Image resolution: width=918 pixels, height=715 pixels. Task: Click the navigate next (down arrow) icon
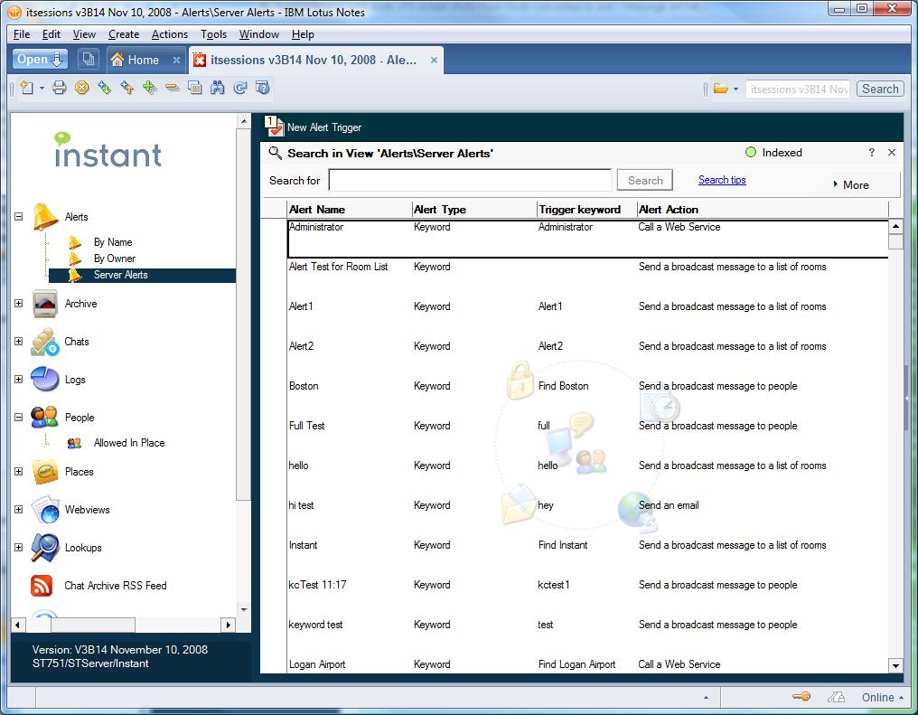(x=105, y=89)
